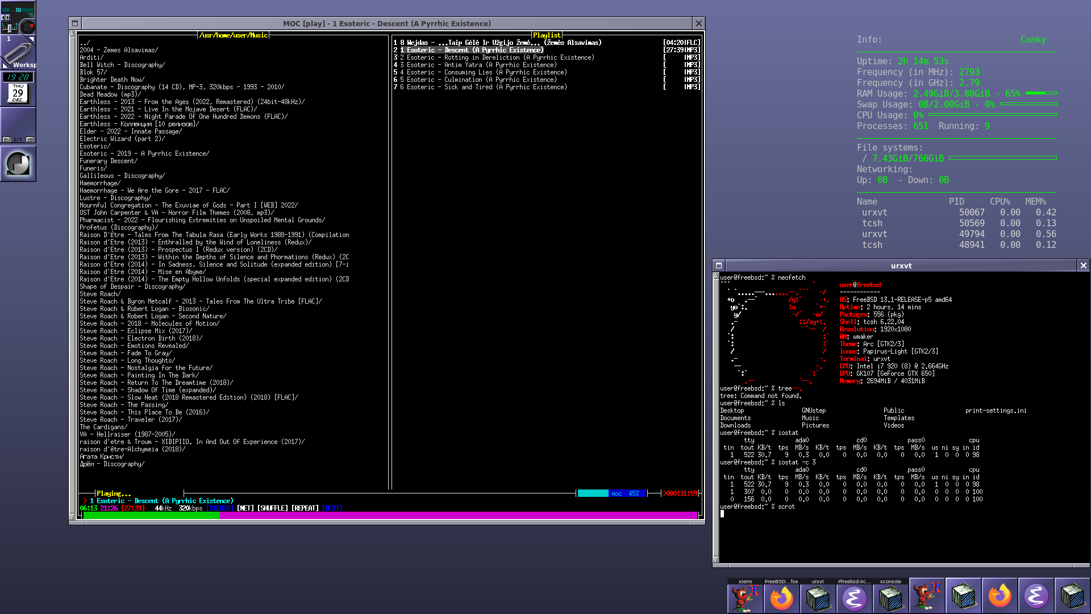Click the pager dockapp left arrow
This screenshot has width=1091, height=614.
(x=6, y=139)
